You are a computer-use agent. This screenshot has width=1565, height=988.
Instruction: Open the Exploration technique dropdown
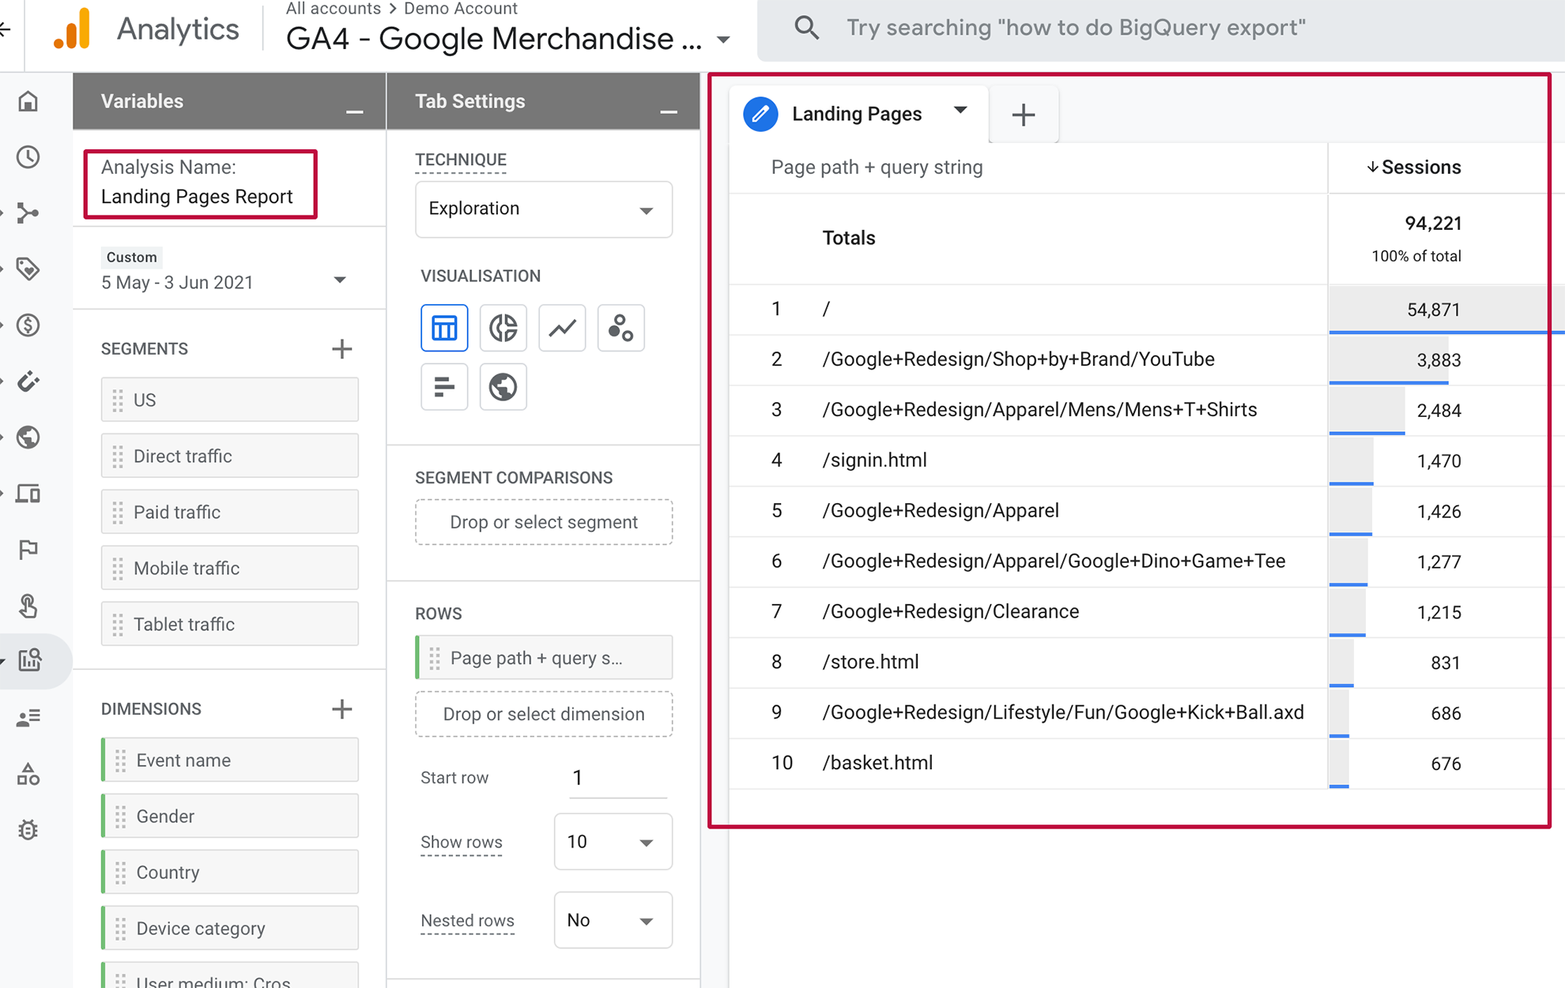coord(543,209)
